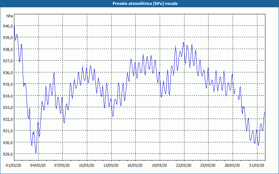Click the 04/05/20 date label
The image size is (279, 174).
click(x=38, y=165)
